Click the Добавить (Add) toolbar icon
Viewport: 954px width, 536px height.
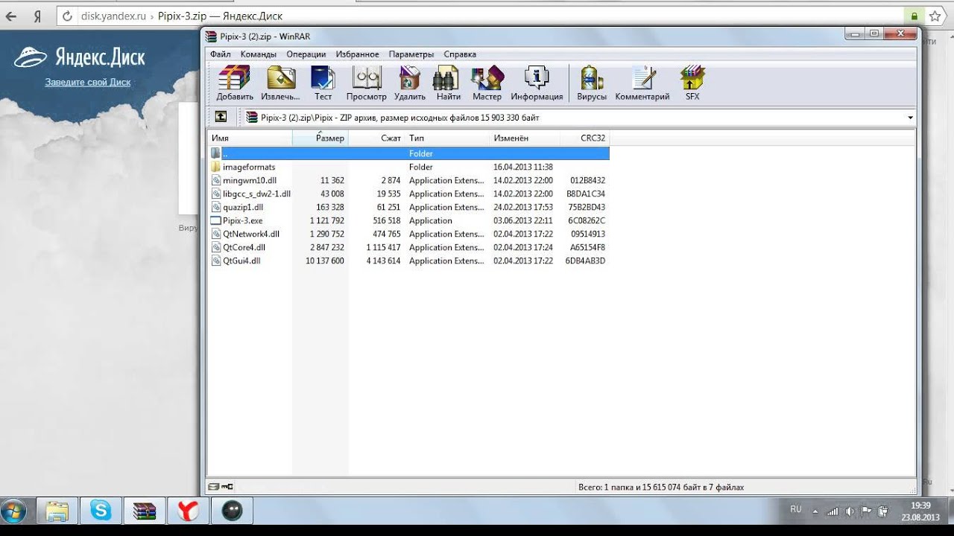pyautogui.click(x=235, y=83)
